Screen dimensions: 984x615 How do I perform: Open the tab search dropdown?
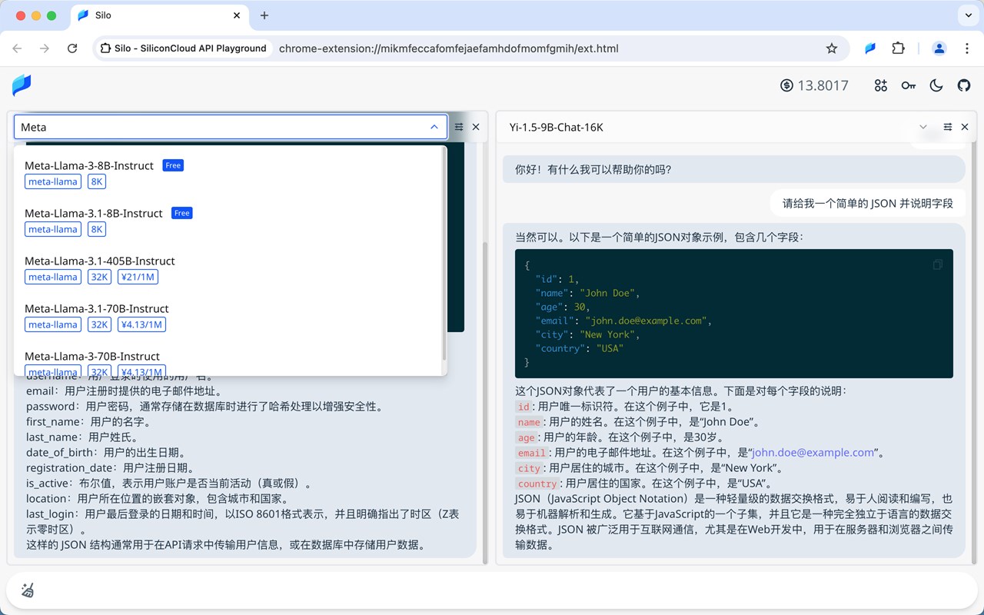click(x=967, y=15)
